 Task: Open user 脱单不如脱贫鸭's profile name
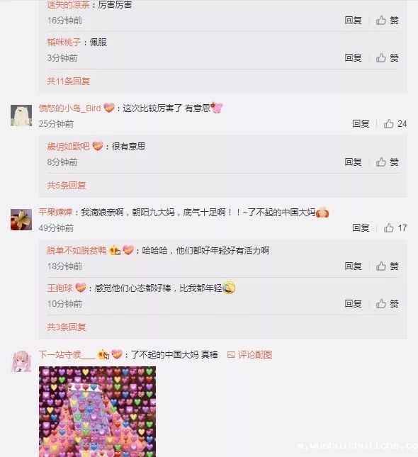click(x=77, y=251)
